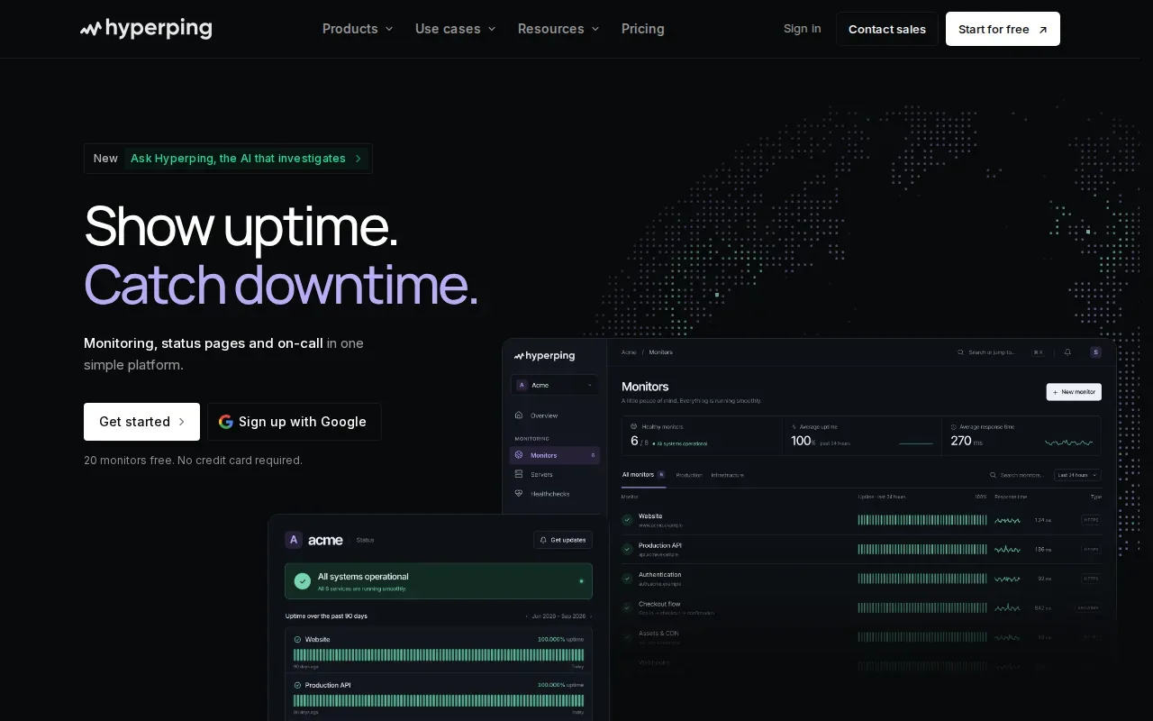Click the Monitors globe icon in the sidebar
Image resolution: width=1153 pixels, height=721 pixels.
coord(519,455)
